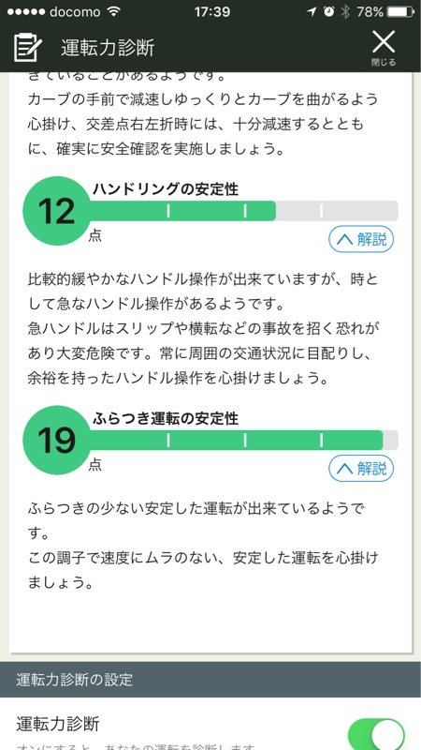This screenshot has height=750, width=421.
Task: Click the ハンドリングの安定性 progress bar
Action: point(243,211)
